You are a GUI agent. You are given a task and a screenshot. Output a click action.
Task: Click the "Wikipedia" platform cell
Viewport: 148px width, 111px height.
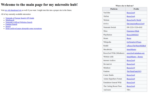coord(114,42)
